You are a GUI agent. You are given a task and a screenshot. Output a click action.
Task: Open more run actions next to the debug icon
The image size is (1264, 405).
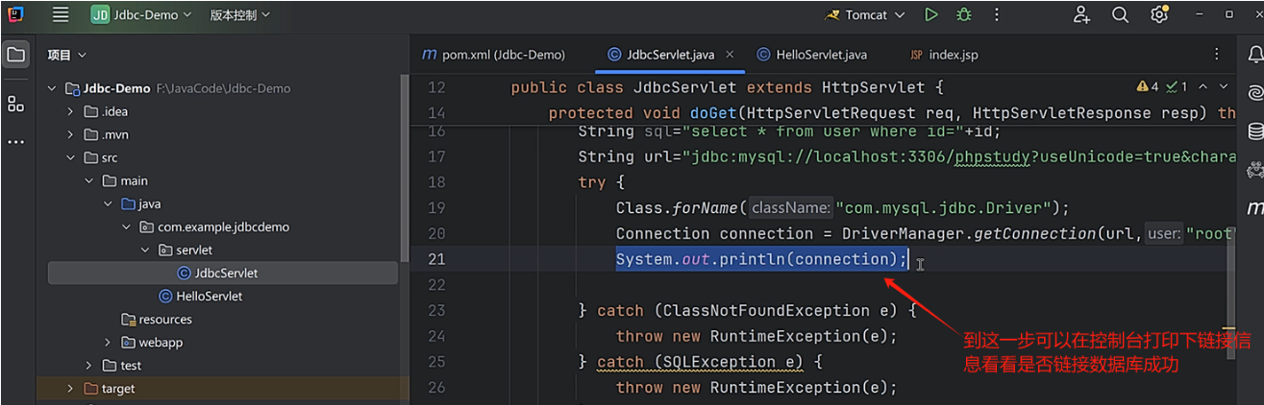click(x=996, y=15)
